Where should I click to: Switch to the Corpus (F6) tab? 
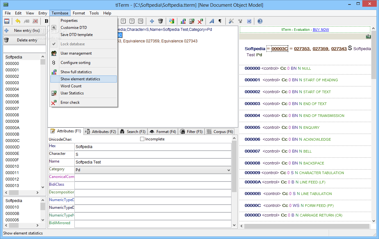220,131
